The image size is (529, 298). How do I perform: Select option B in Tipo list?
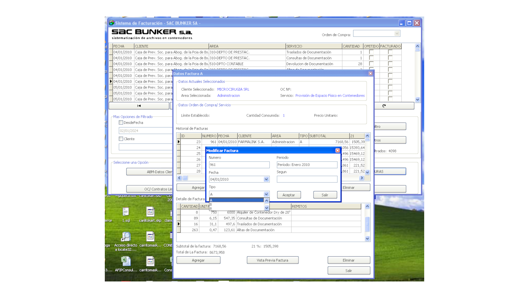236,205
